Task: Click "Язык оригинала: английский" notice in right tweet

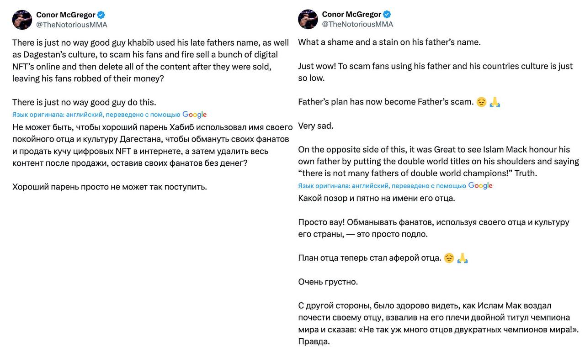Action: tap(344, 186)
